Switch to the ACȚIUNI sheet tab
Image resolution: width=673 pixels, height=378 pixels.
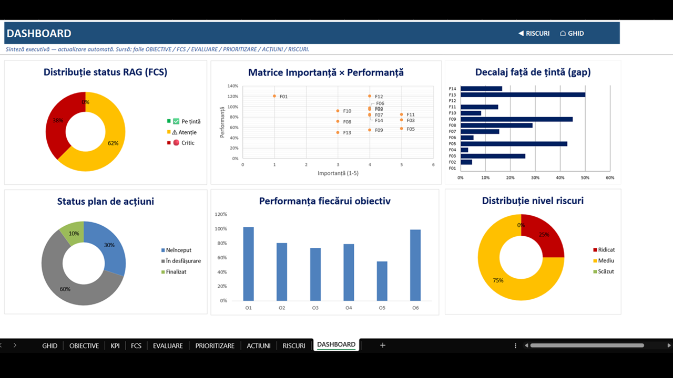click(259, 345)
